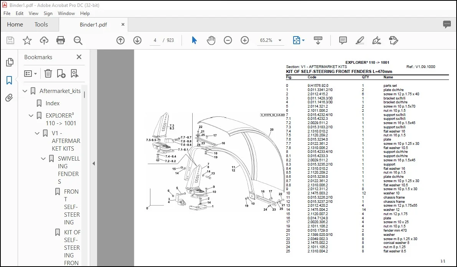This screenshot has width=457, height=267.
Task: Close the Bookmarks panel
Action: click(79, 57)
